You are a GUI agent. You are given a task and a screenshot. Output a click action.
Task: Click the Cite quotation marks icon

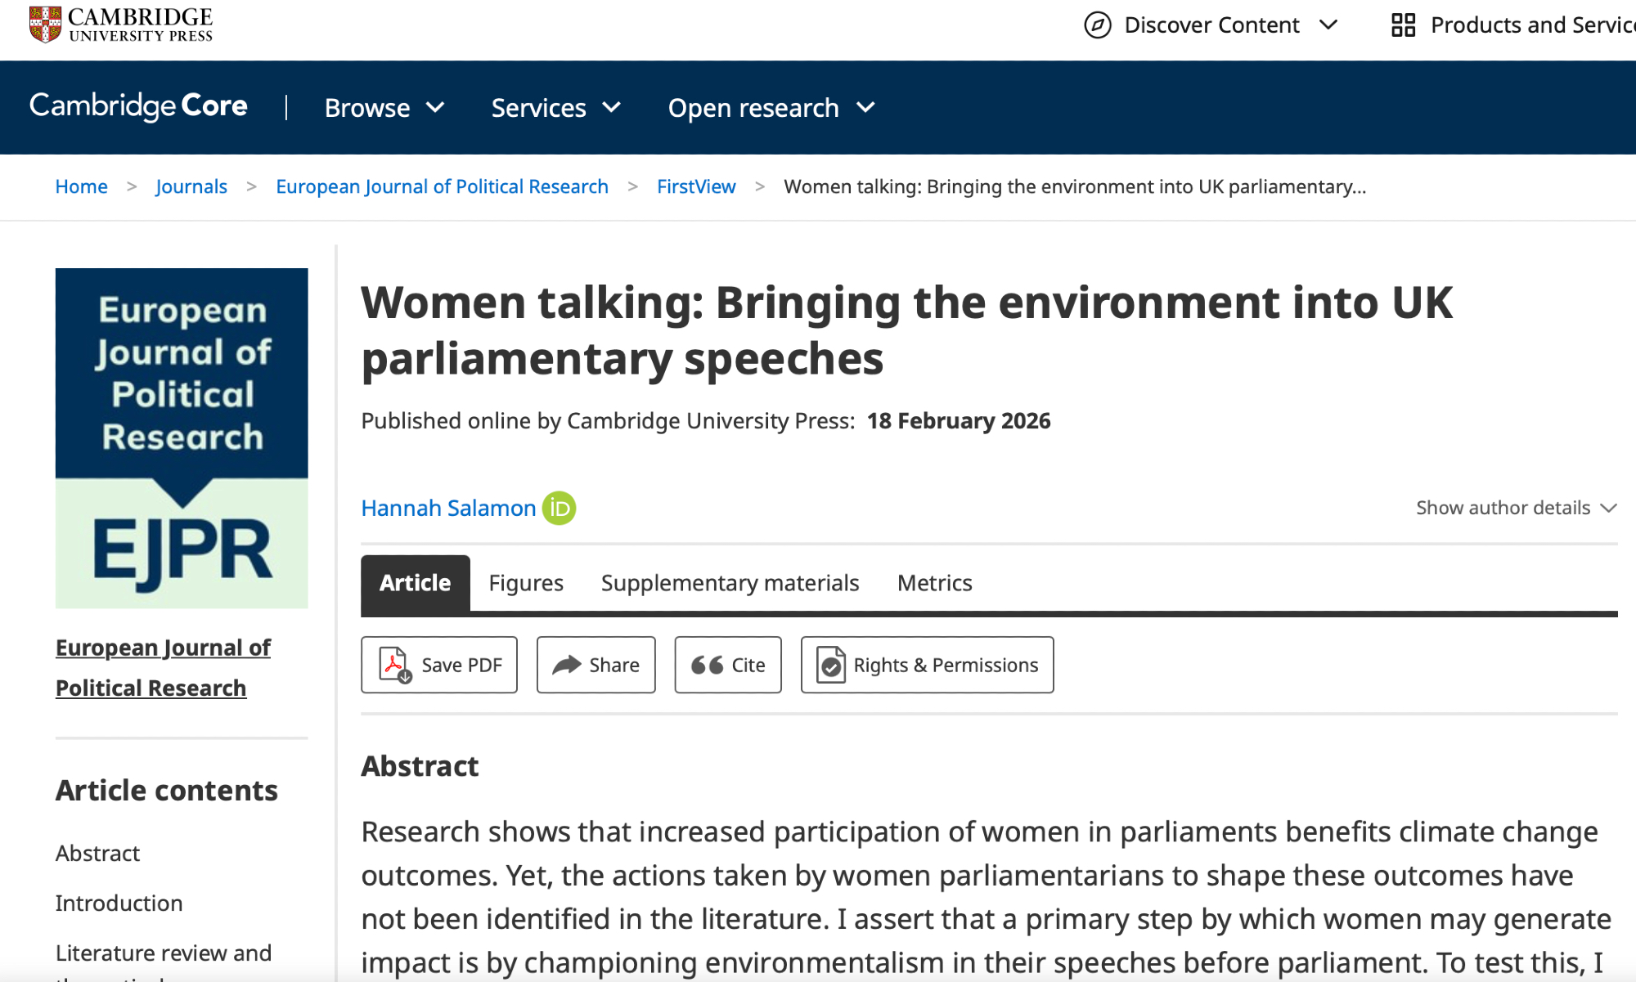coord(707,665)
